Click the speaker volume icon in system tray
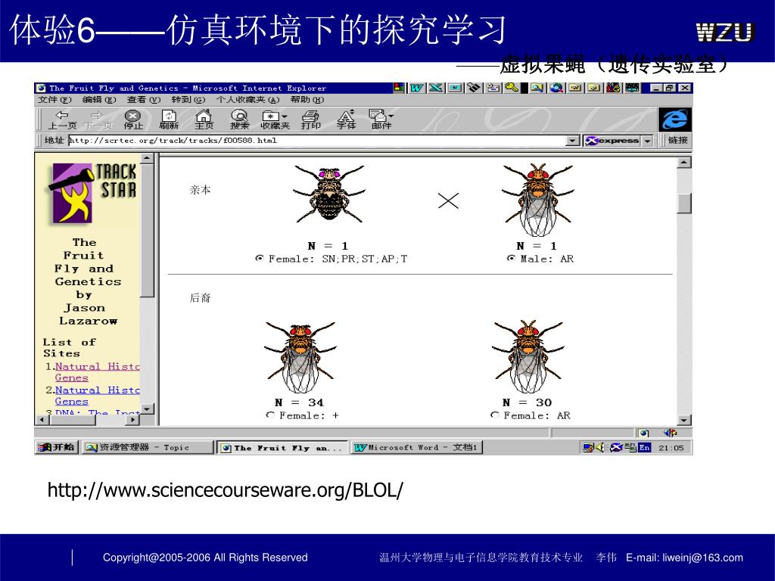Viewport: 775px width, 581px height. [600, 447]
